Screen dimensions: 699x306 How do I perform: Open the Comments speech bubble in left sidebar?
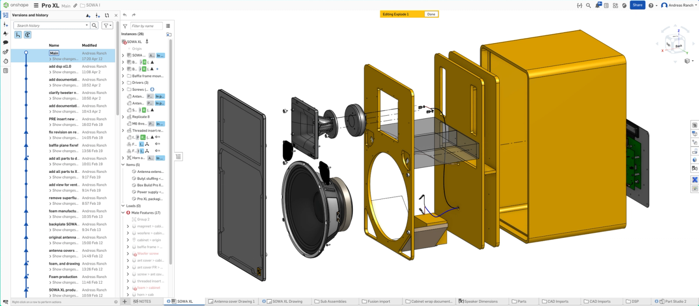coord(6,43)
